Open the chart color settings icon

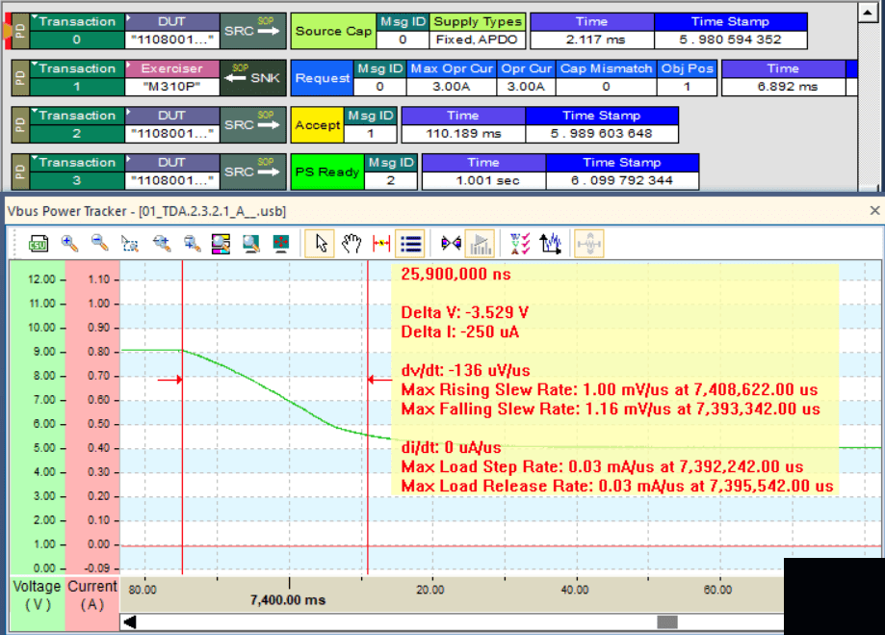click(221, 244)
